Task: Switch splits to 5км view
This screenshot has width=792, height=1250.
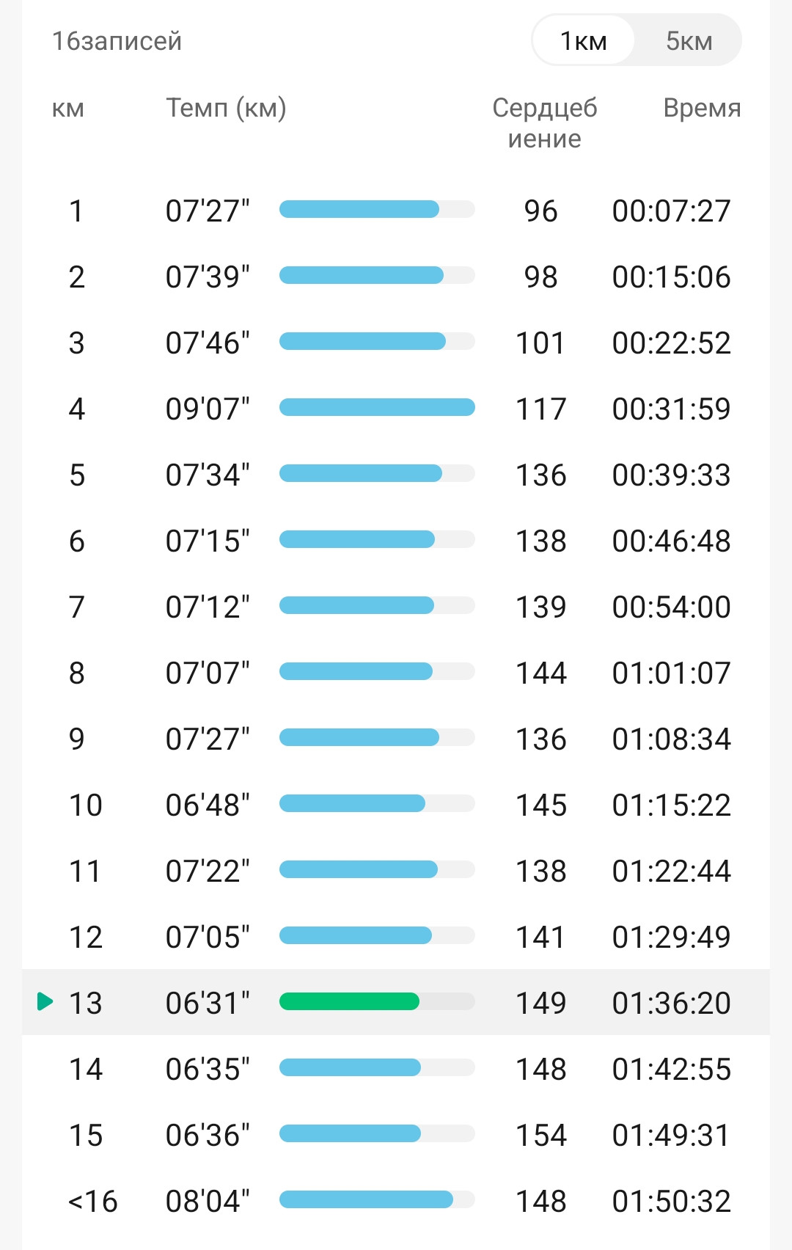Action: [x=689, y=41]
